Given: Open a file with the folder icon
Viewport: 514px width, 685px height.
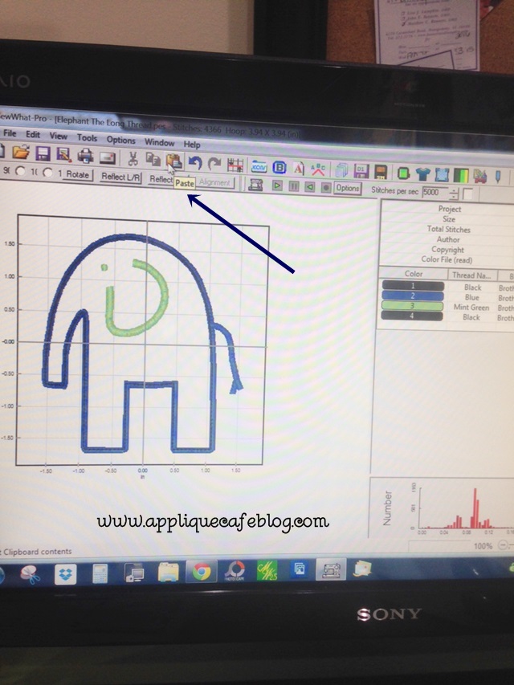Looking at the screenshot, I should [21, 153].
